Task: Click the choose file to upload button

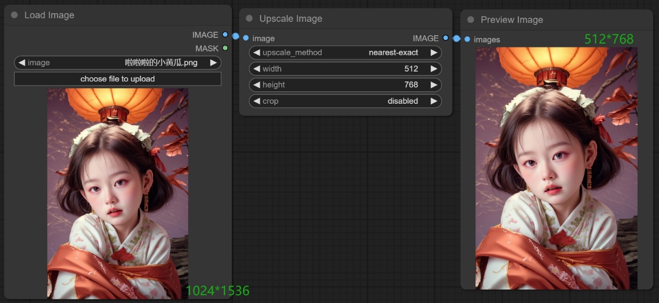Action: pos(117,79)
